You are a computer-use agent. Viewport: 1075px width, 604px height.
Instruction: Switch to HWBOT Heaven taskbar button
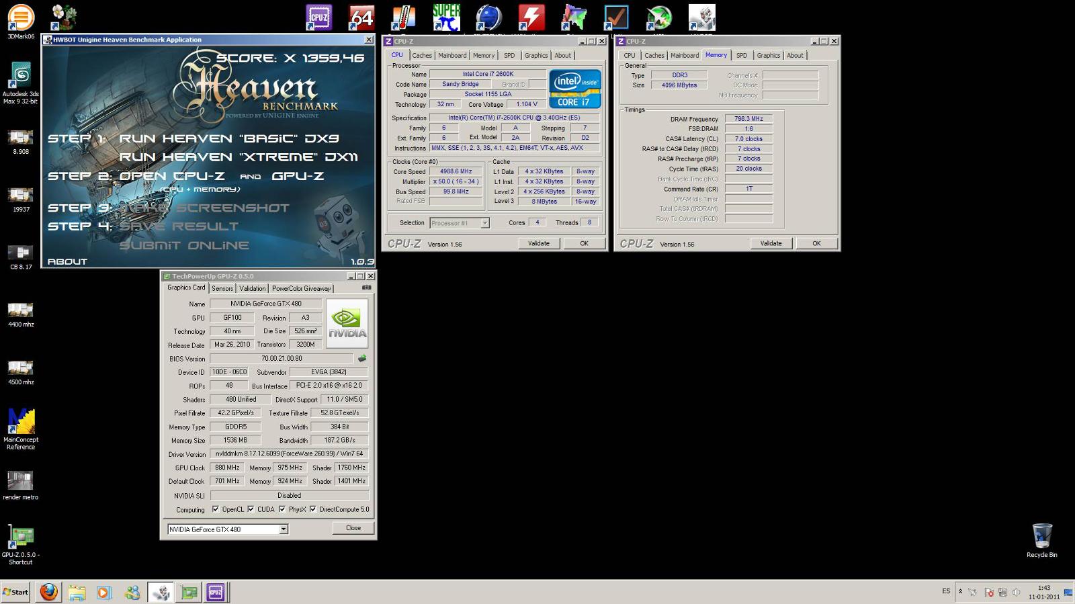point(161,592)
